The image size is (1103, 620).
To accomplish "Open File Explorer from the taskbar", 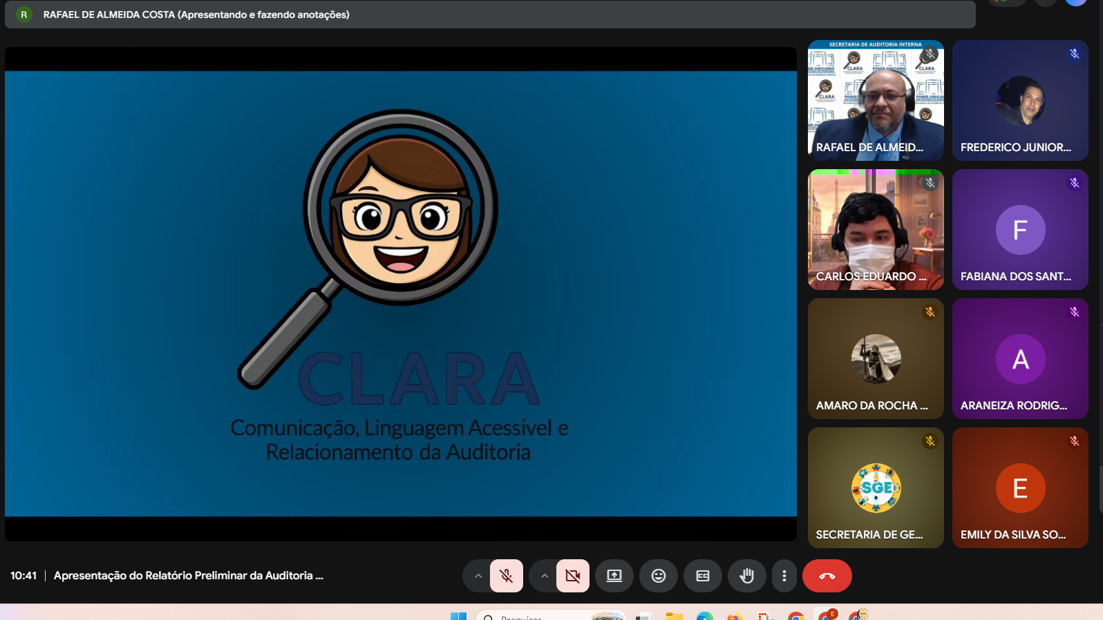I will point(674,616).
